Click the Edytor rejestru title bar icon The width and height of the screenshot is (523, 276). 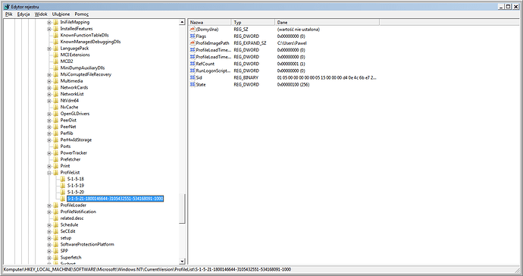click(x=7, y=6)
